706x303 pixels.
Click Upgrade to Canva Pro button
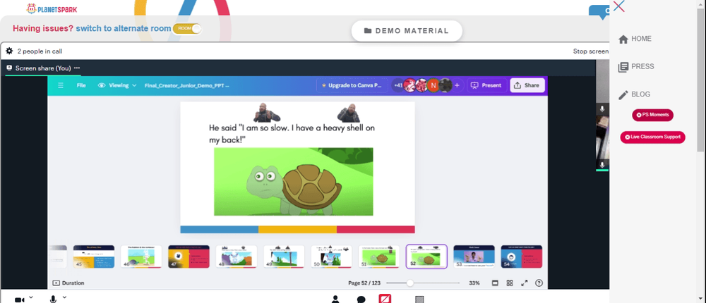[x=352, y=85]
